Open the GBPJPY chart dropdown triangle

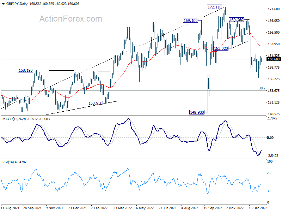(3, 4)
